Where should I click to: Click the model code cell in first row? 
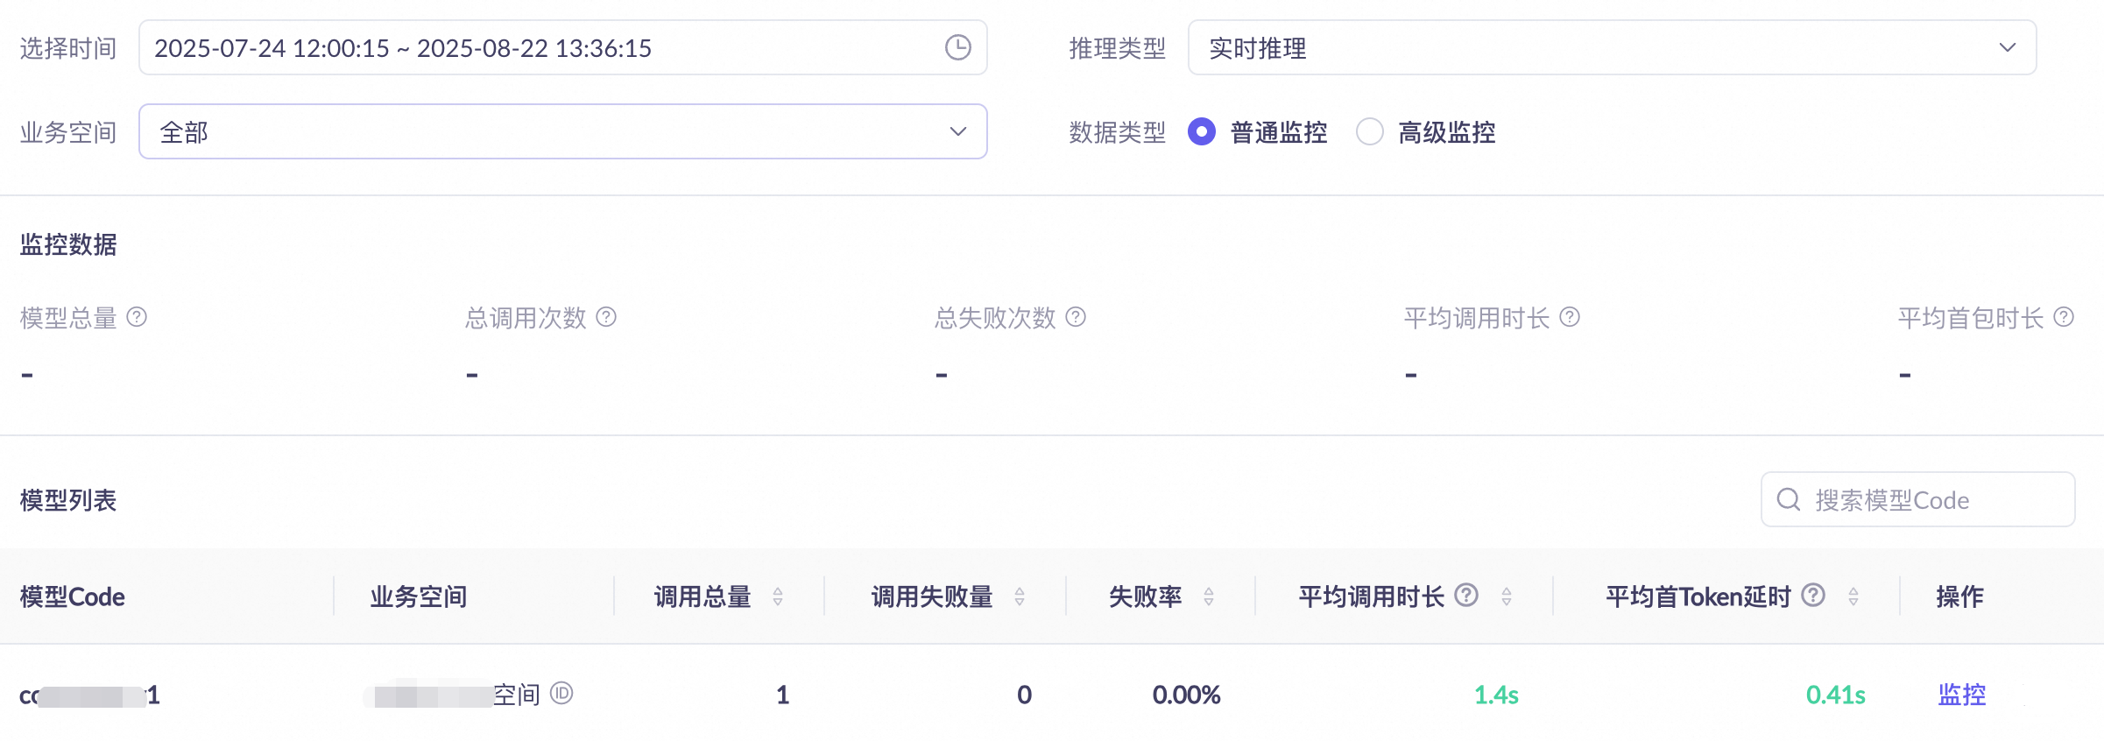(89, 695)
